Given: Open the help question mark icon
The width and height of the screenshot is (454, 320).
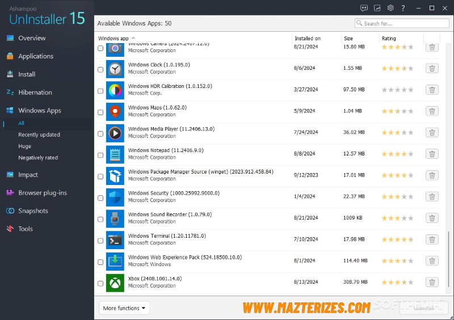Looking at the screenshot, I should point(403,8).
